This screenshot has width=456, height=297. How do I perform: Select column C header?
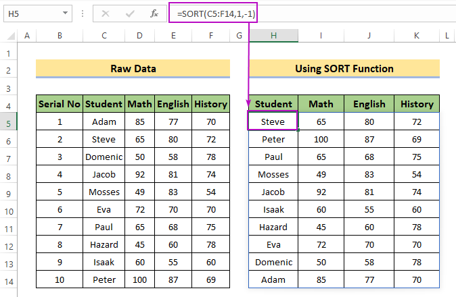tap(104, 36)
